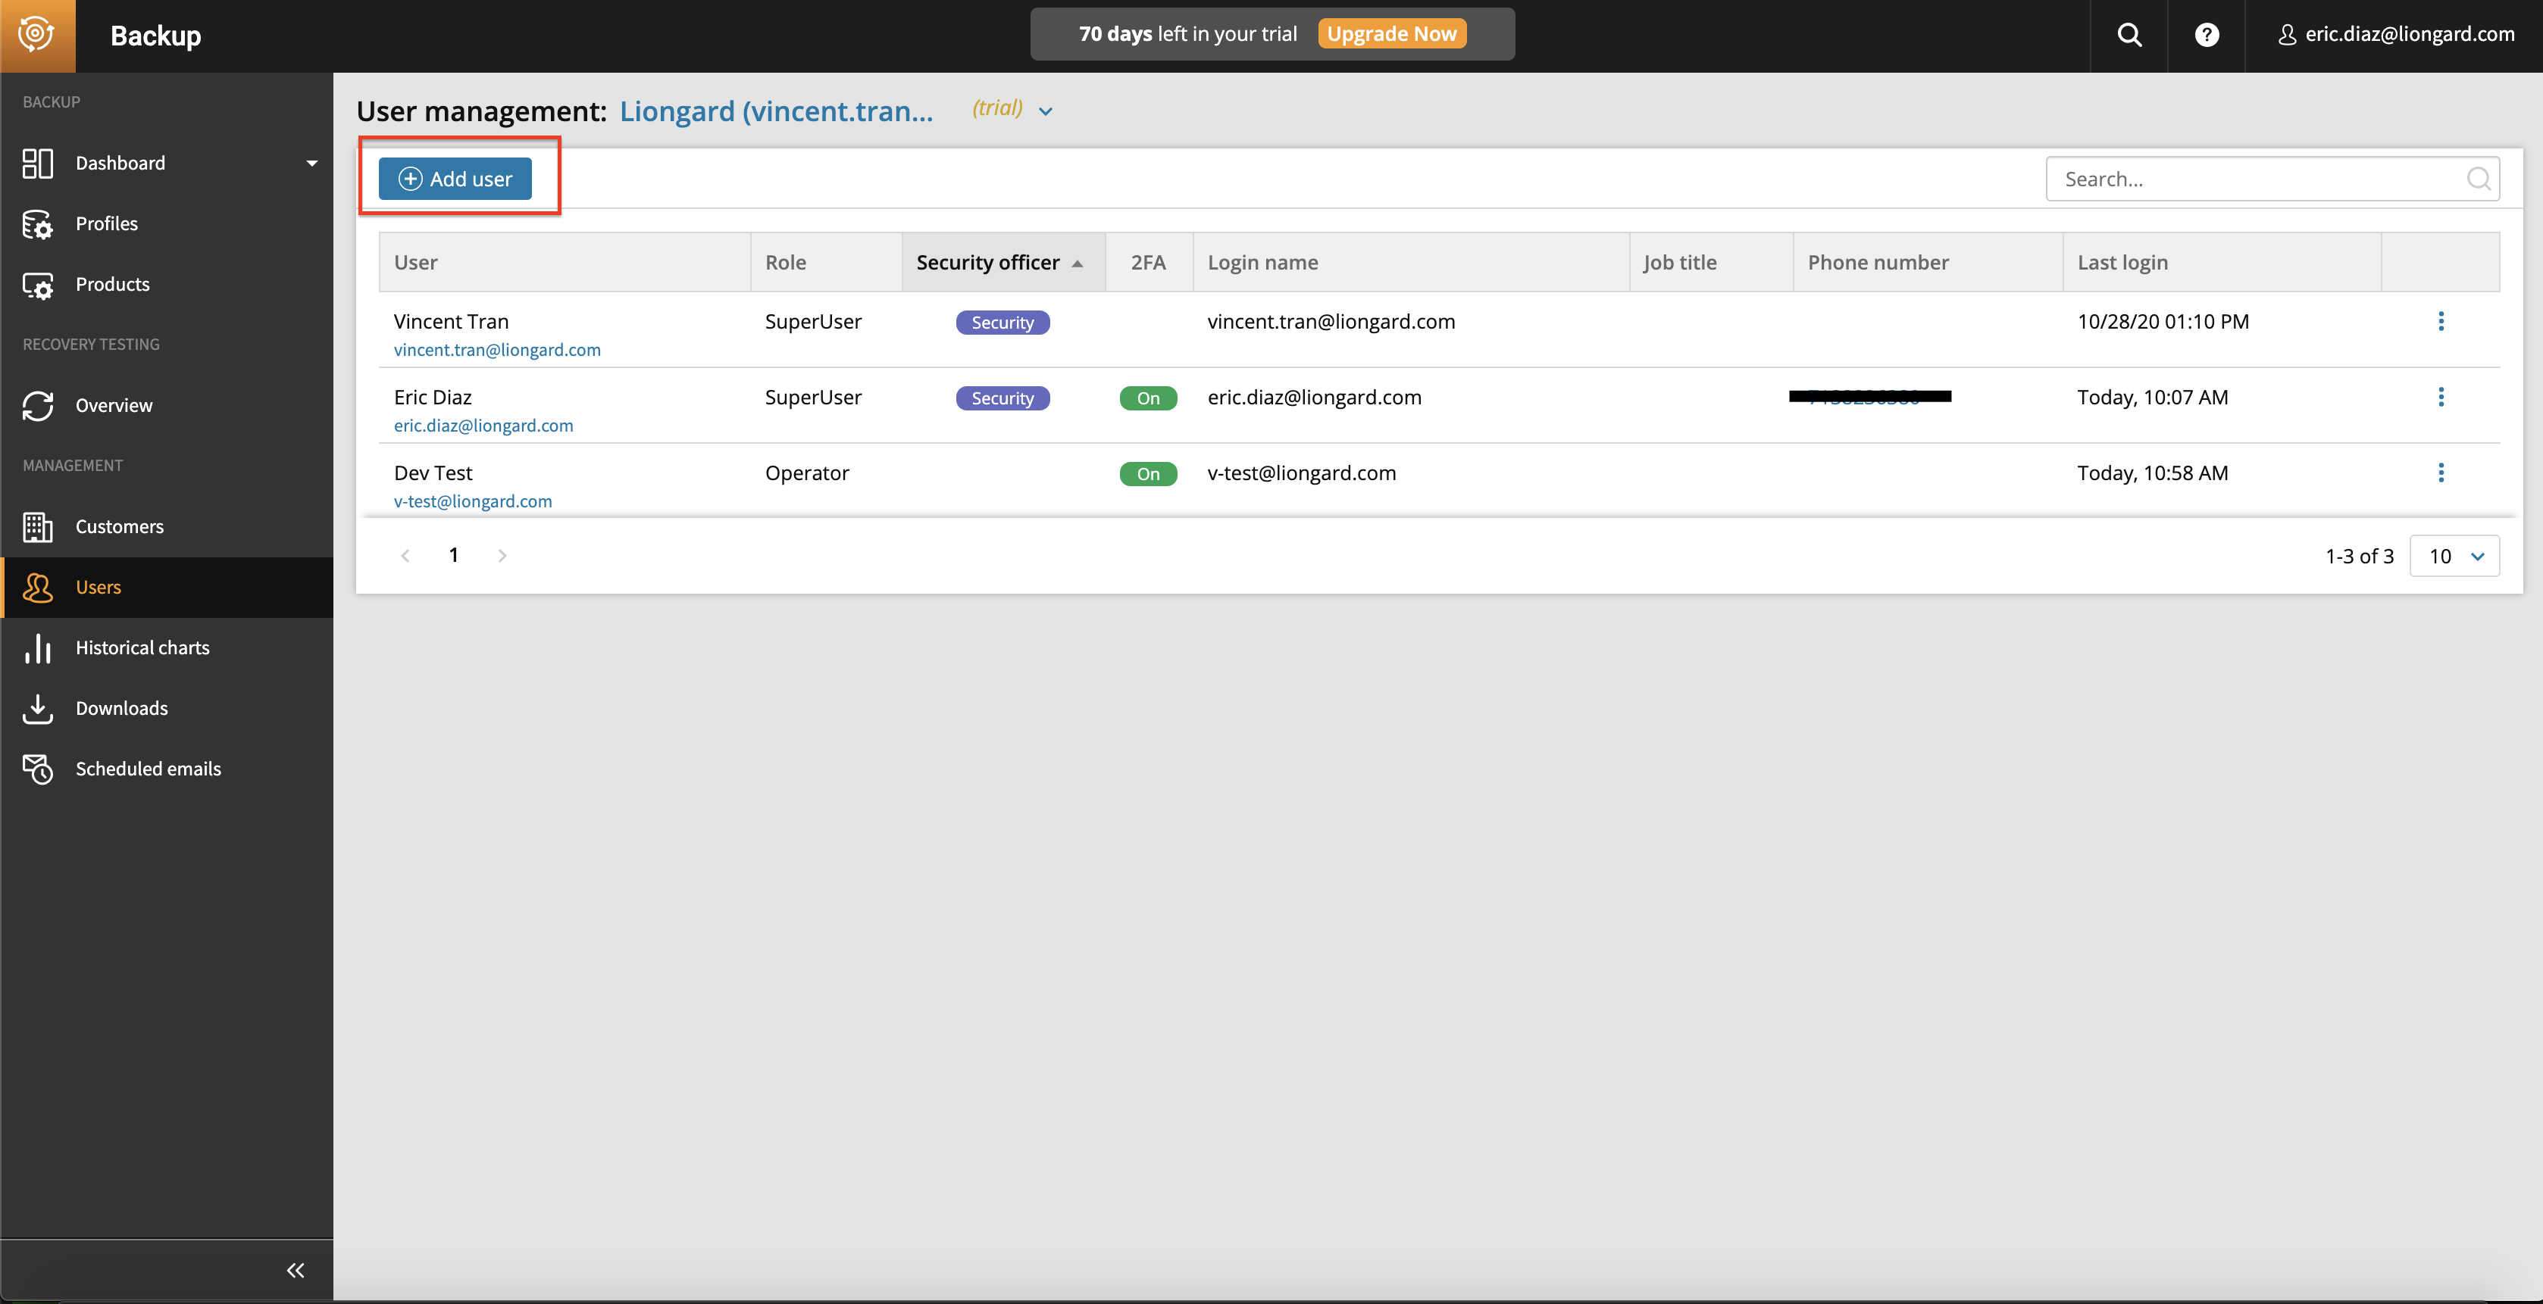Click the 2FA On badge for Dev Test

1147,475
